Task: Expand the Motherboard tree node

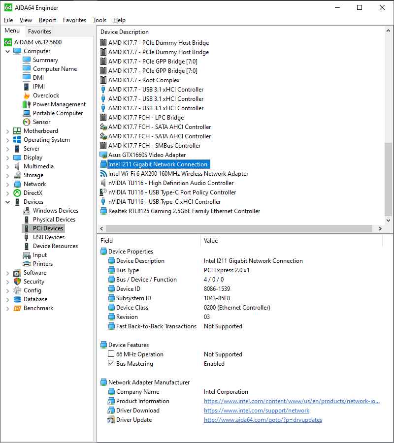Action: (7, 131)
